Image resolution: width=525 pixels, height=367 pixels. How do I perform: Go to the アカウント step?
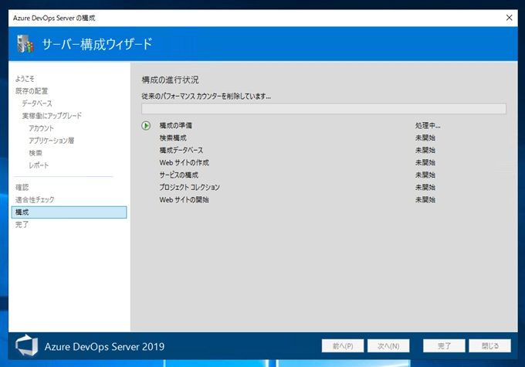[x=41, y=128]
